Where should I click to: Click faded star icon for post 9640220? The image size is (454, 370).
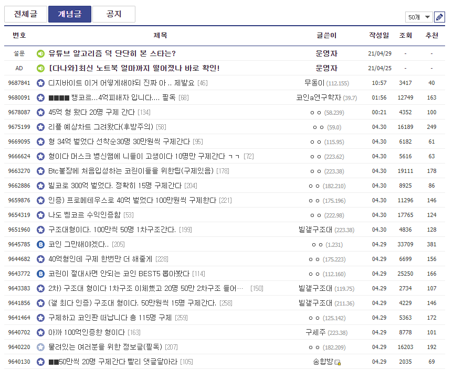40,347
